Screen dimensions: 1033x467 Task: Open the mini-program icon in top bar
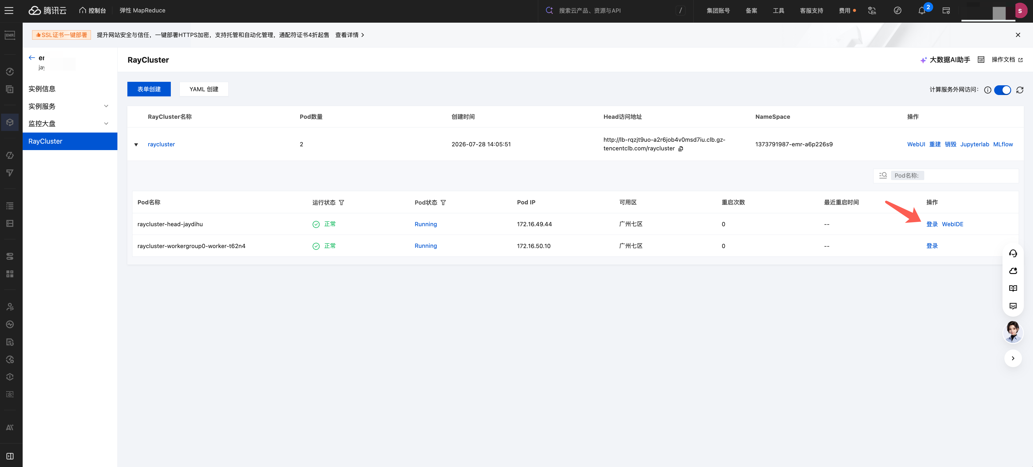point(898,11)
